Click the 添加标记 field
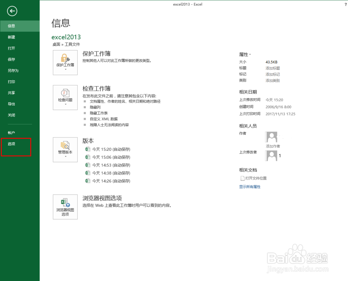The height and width of the screenshot is (281, 348). pyautogui.click(x=273, y=74)
